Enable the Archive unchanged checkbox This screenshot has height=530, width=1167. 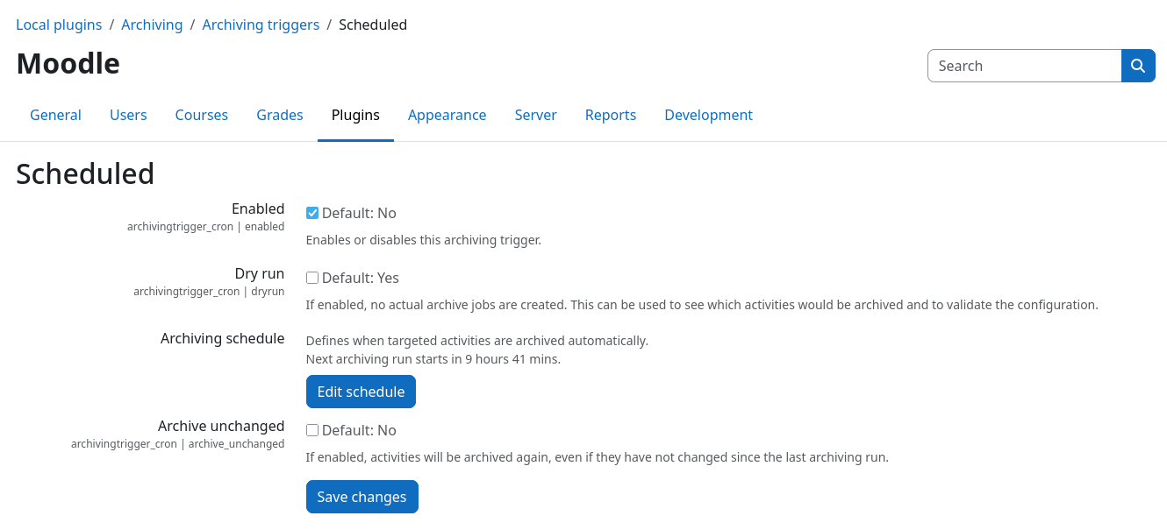312,430
